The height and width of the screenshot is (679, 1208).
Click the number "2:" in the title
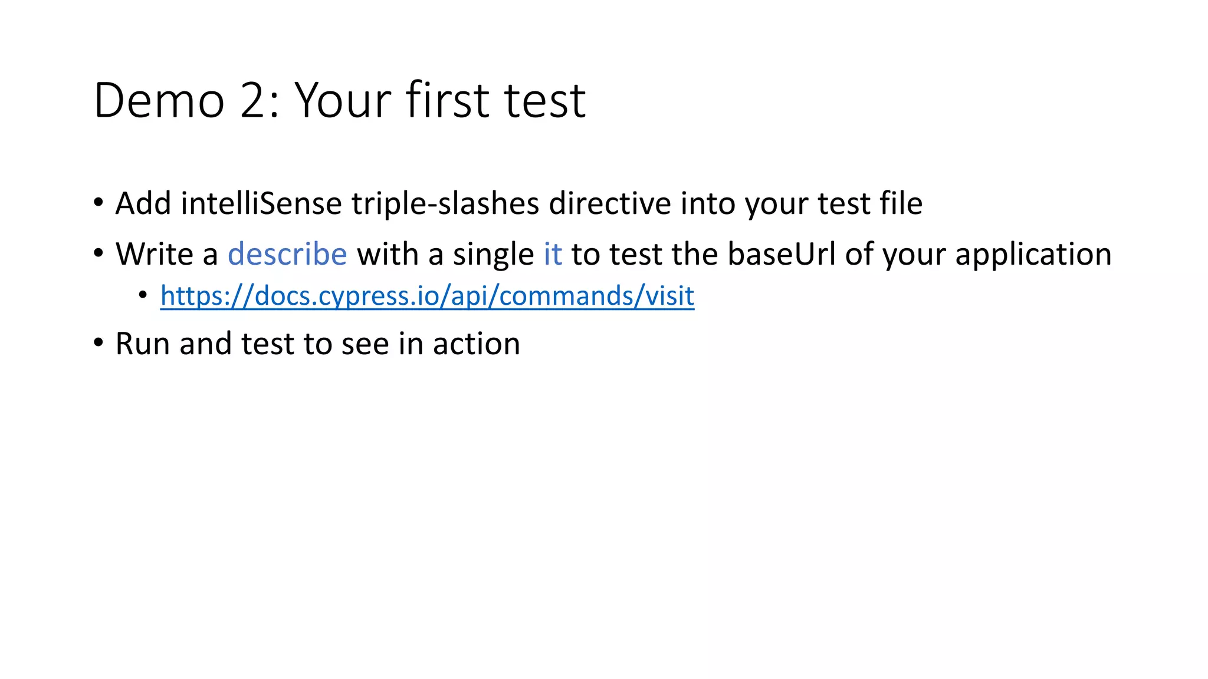pos(260,100)
